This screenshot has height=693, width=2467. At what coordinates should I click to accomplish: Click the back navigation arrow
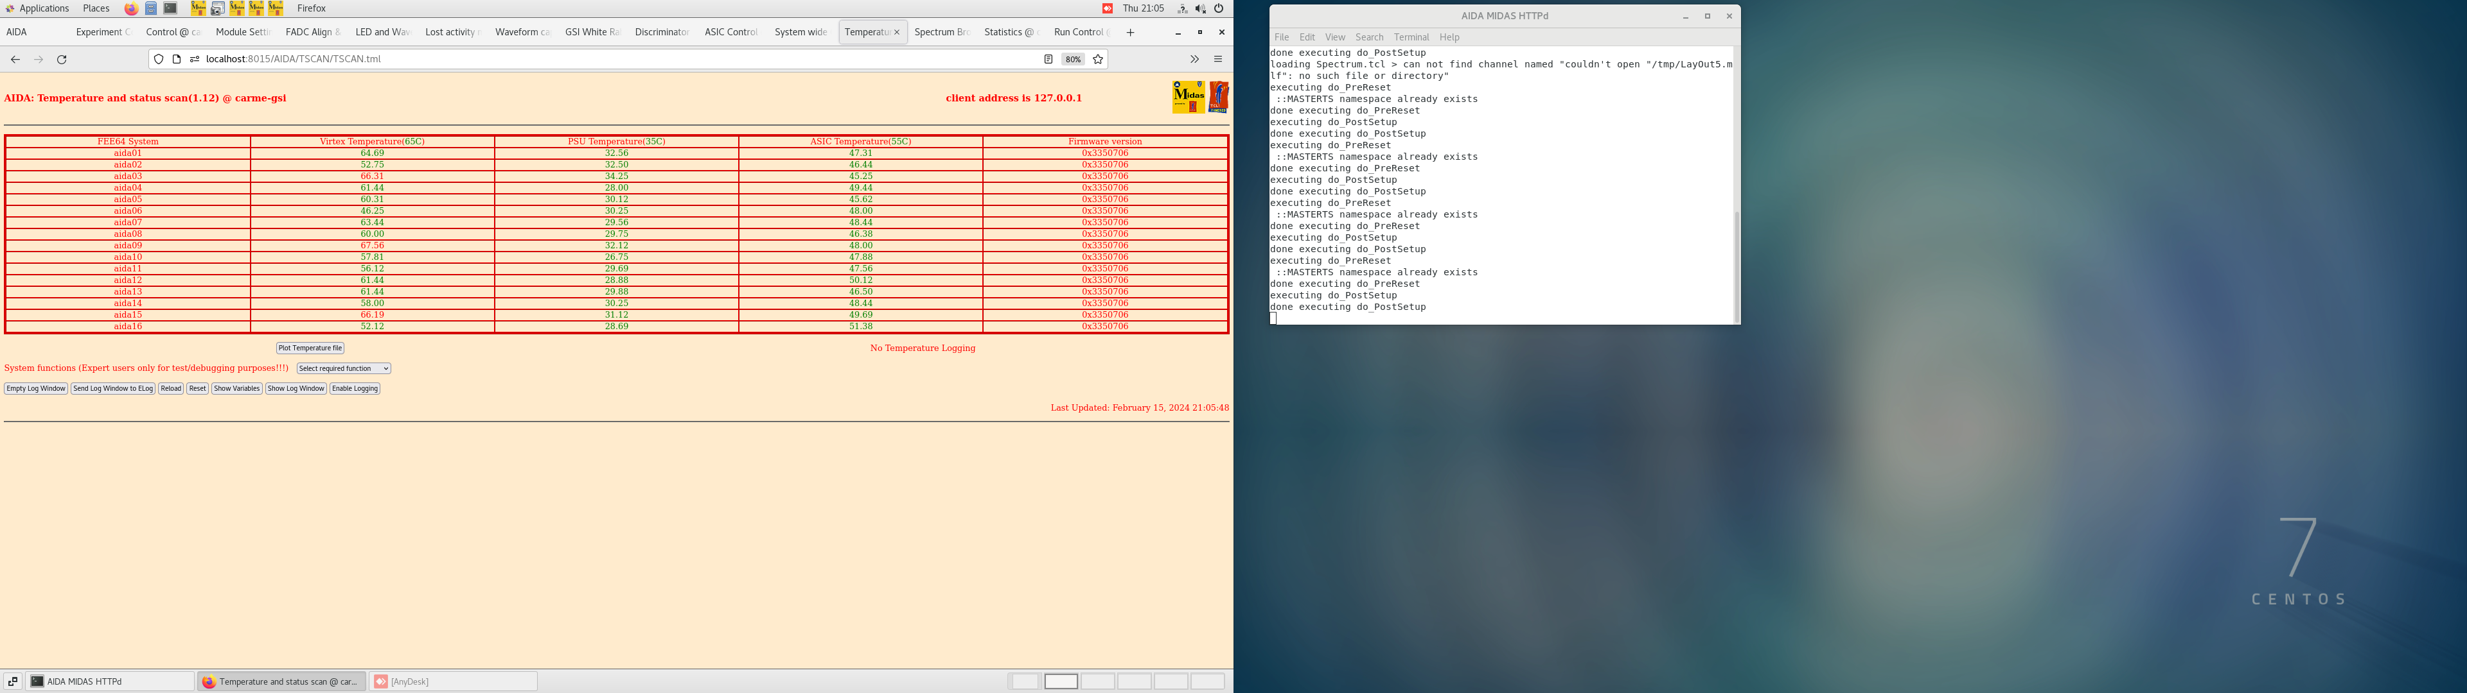[x=15, y=59]
